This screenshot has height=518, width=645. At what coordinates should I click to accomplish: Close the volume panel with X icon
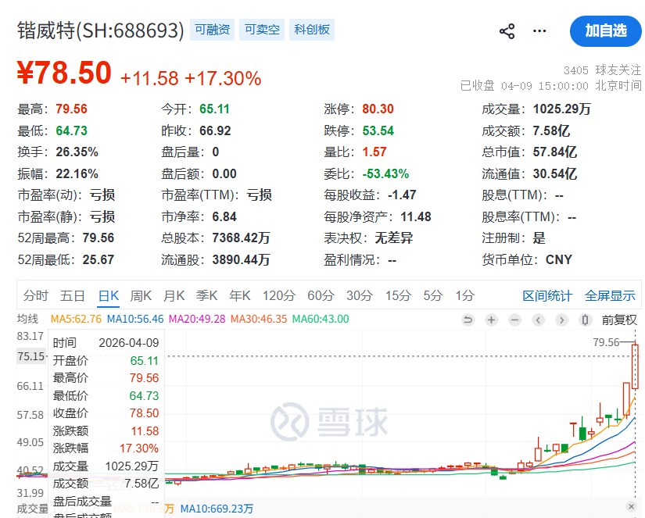pyautogui.click(x=632, y=507)
